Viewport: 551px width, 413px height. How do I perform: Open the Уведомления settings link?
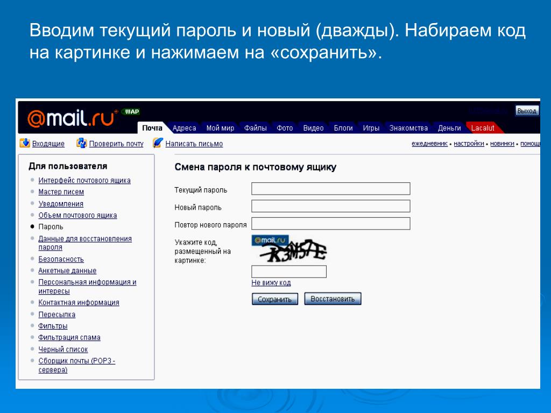coord(61,204)
